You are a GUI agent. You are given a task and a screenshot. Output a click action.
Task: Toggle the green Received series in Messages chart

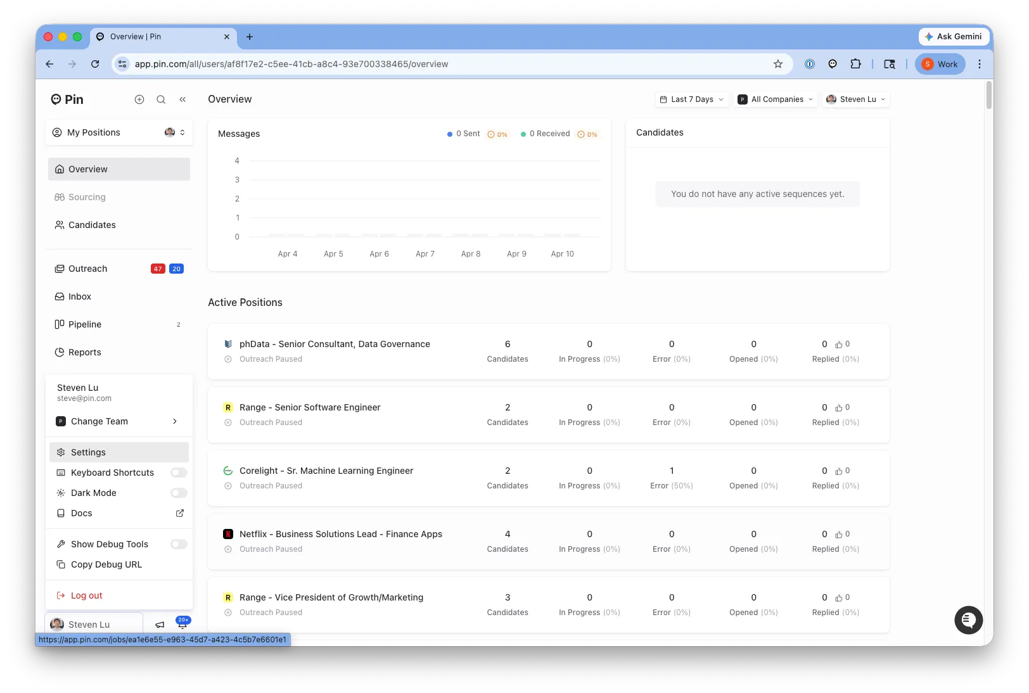tap(546, 134)
